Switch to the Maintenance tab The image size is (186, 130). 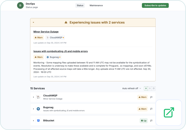pos(96,5)
